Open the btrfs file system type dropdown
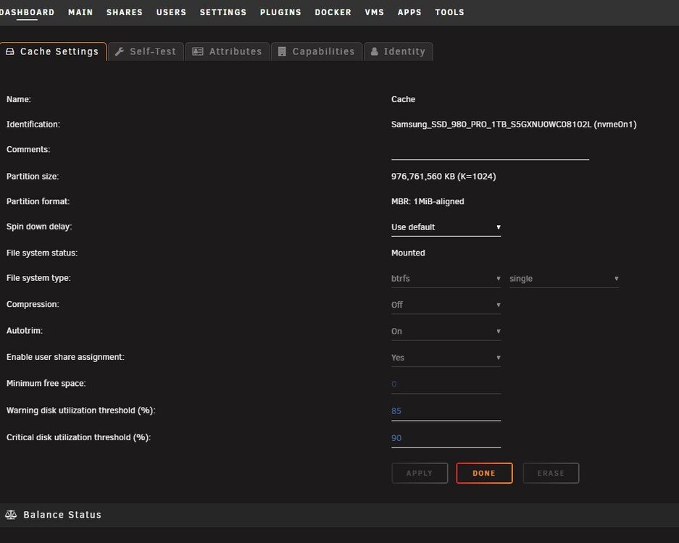The height and width of the screenshot is (543, 679). 446,279
